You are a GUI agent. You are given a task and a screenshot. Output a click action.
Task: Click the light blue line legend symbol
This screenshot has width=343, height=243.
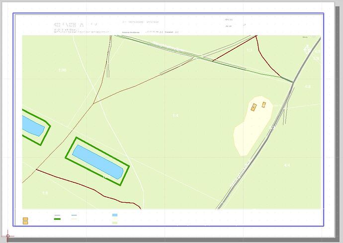point(74,215)
